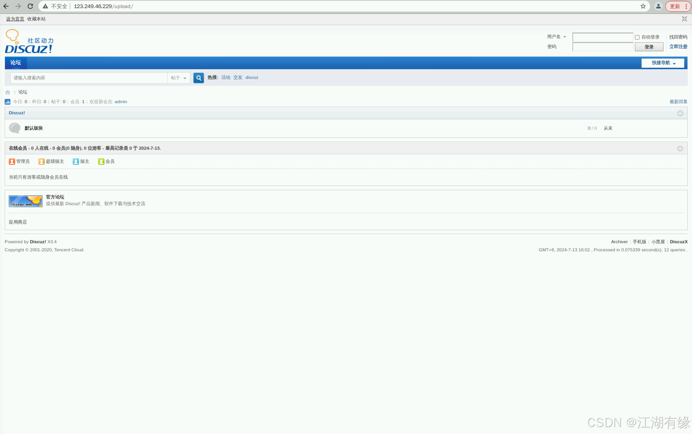Image resolution: width=692 pixels, height=434 pixels.
Task: Click the widescreen toggle icon at top right
Action: pyautogui.click(x=684, y=19)
